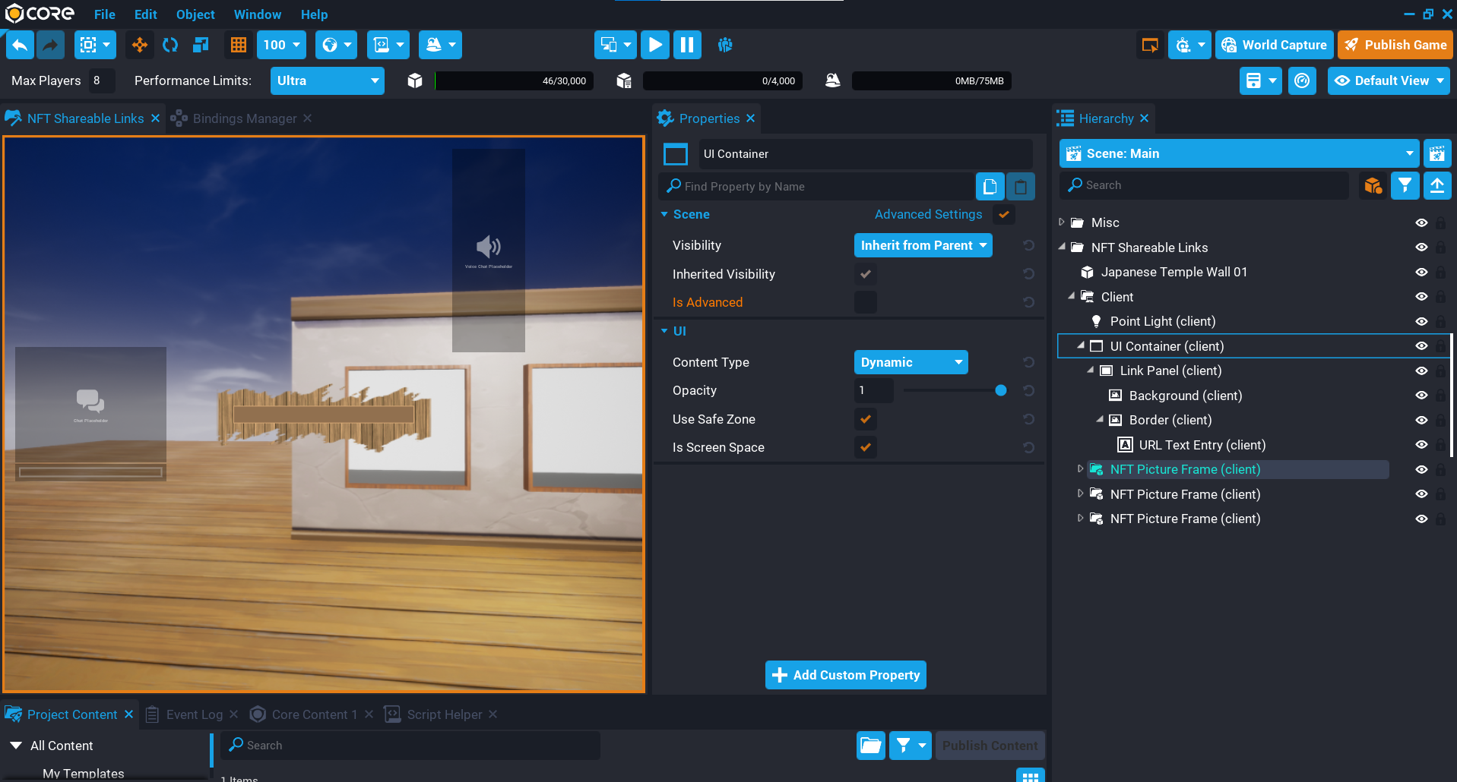Expand the Misc folder in Hierarchy
Screen dimensions: 1457x782
click(x=1062, y=222)
